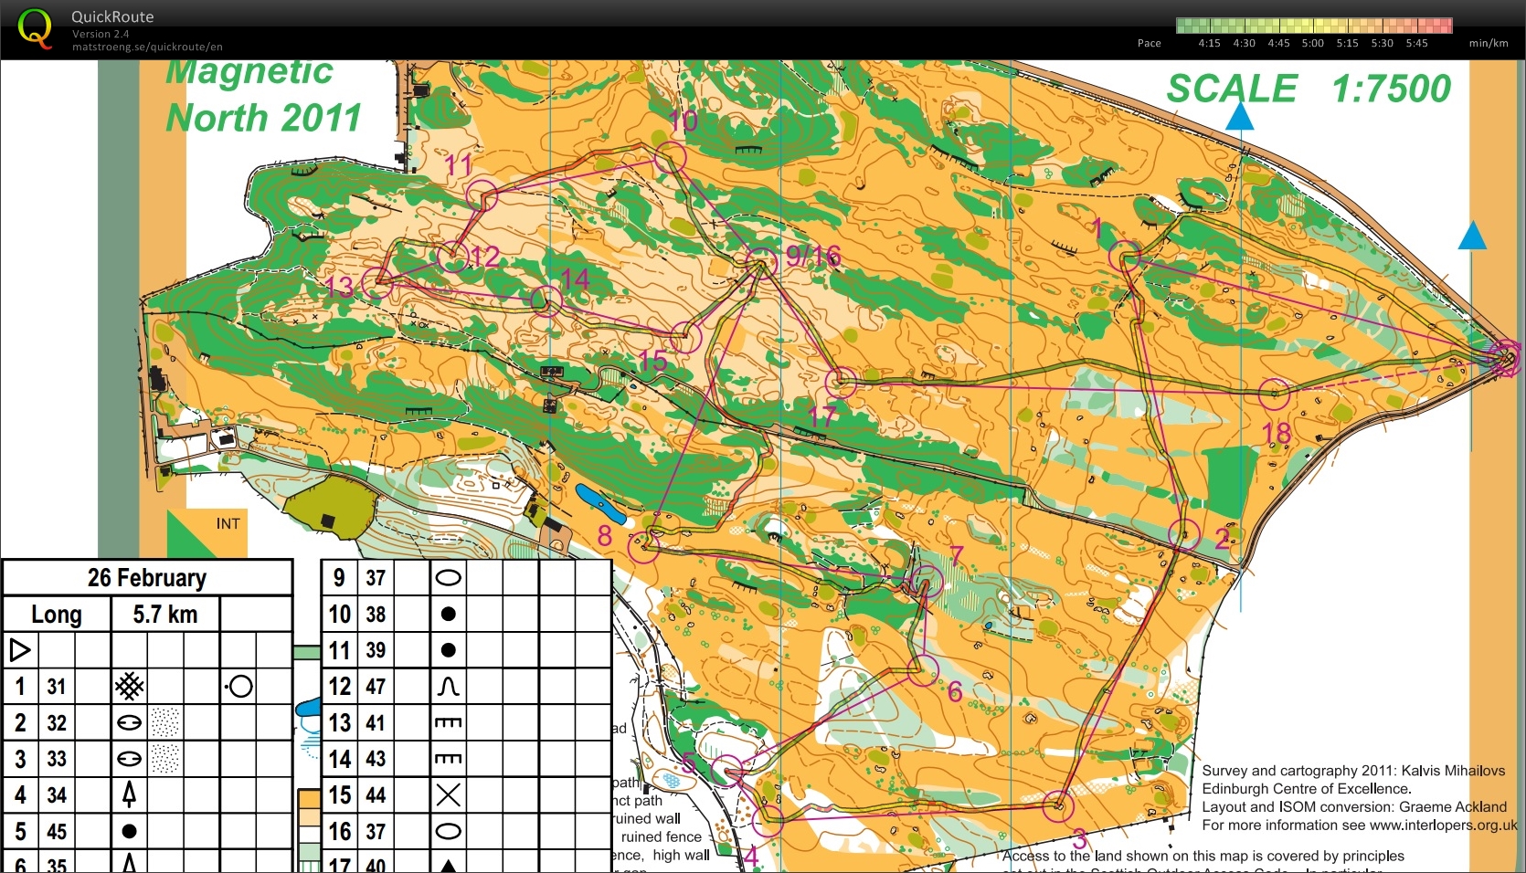The height and width of the screenshot is (873, 1526).
Task: Click the blue north arrow above finish
Action: [x=1471, y=236]
